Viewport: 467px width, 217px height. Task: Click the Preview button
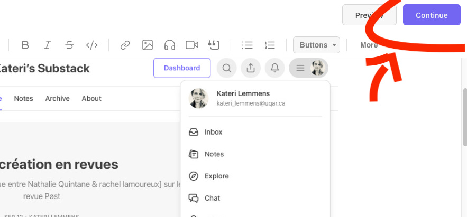tap(369, 15)
